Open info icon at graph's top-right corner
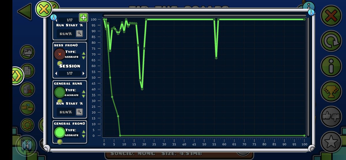The height and width of the screenshot is (160, 346). coord(311,12)
